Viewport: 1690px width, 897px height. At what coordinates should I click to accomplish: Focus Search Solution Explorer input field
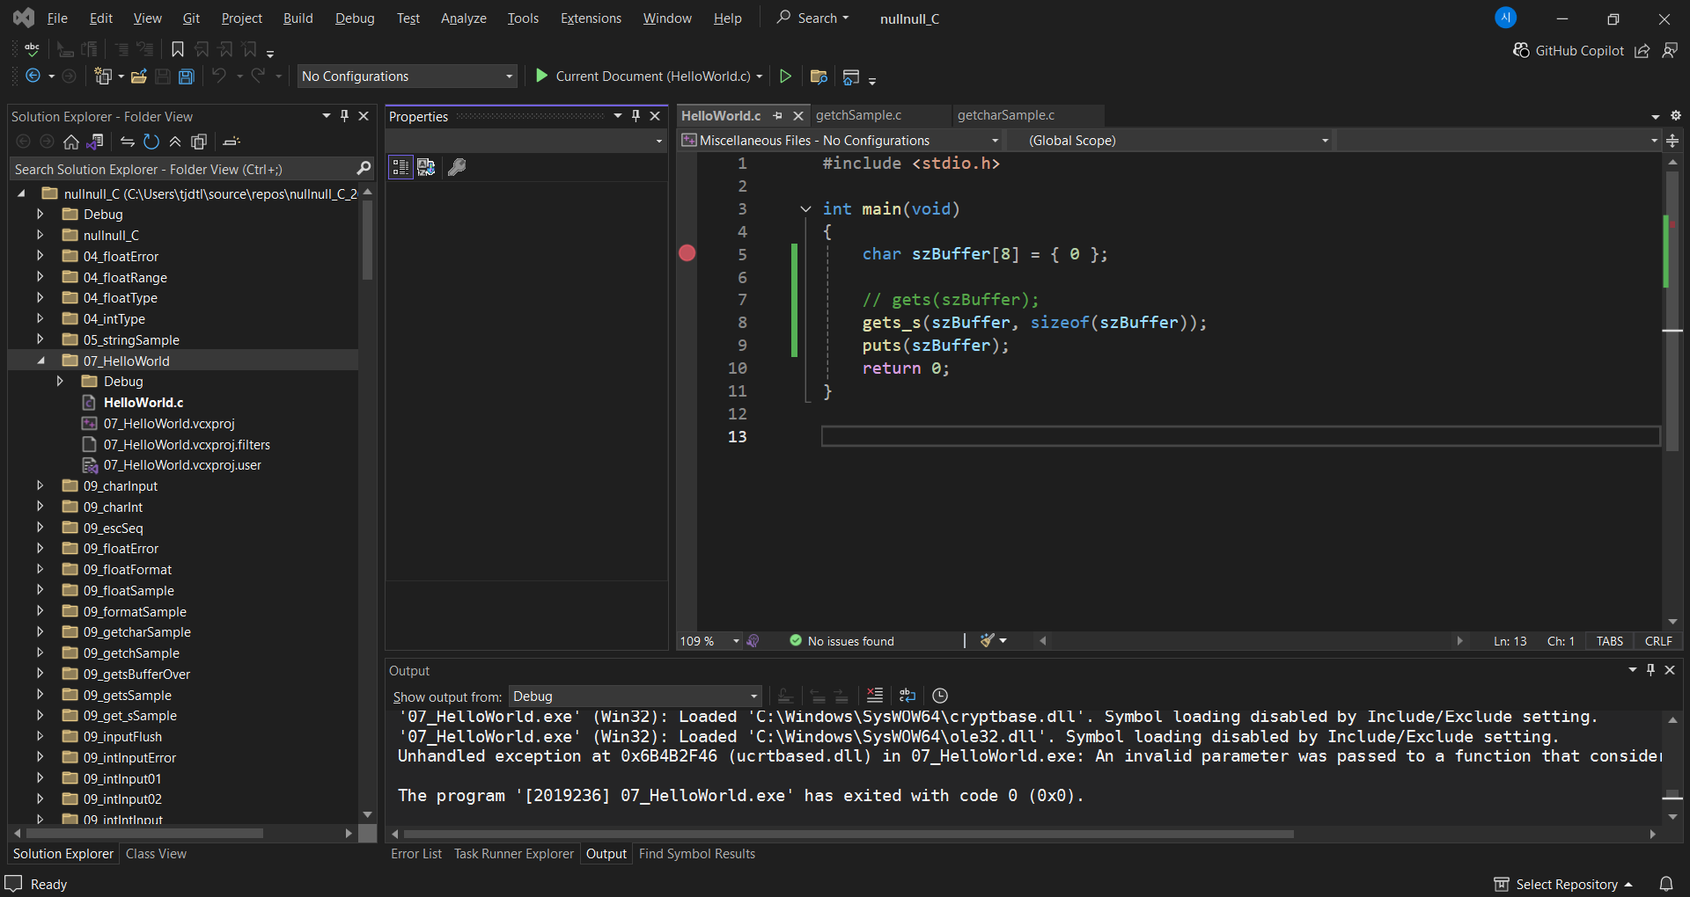click(x=193, y=169)
